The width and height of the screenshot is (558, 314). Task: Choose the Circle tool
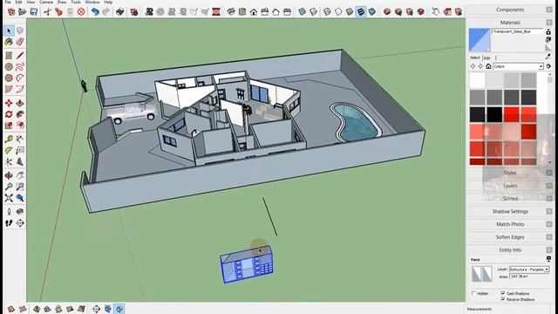click(x=9, y=66)
